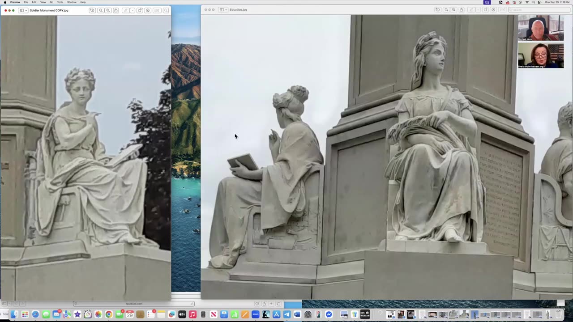
Task: Open the Help menu
Action: tap(83, 2)
